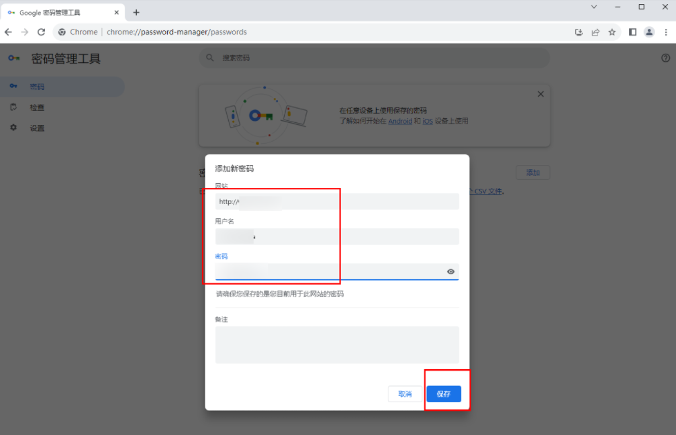The height and width of the screenshot is (435, 676).
Task: Save the password with 保存
Action: (x=444, y=393)
